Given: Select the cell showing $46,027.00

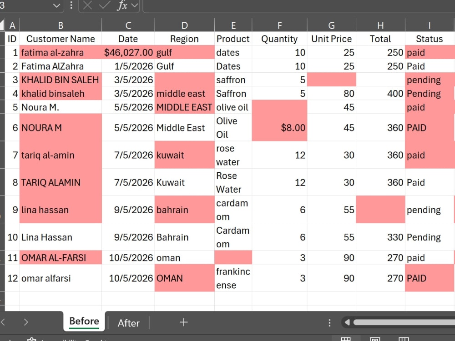Looking at the screenshot, I should click(128, 52).
